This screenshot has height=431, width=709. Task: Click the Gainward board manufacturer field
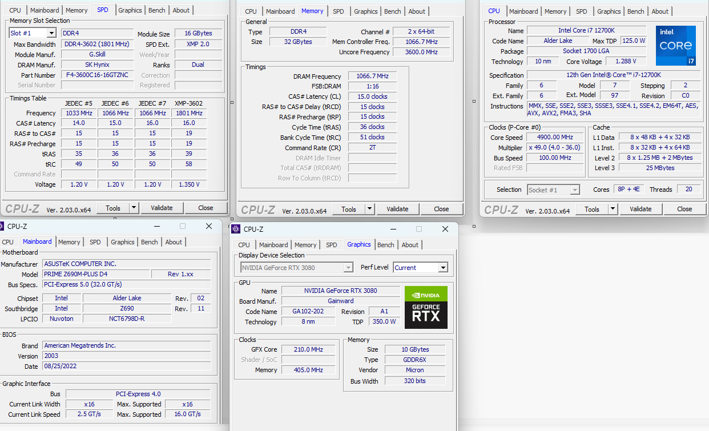point(341,301)
